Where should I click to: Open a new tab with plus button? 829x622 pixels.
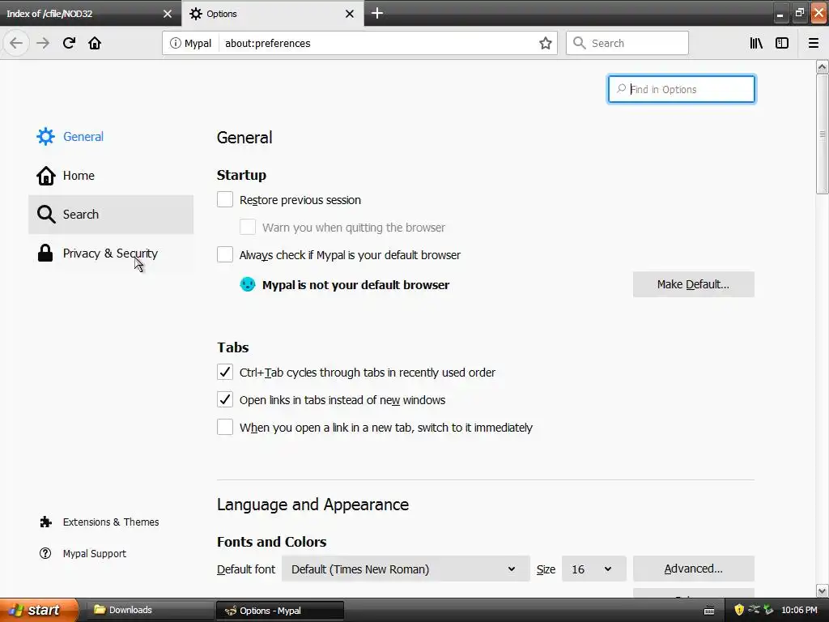pyautogui.click(x=377, y=13)
